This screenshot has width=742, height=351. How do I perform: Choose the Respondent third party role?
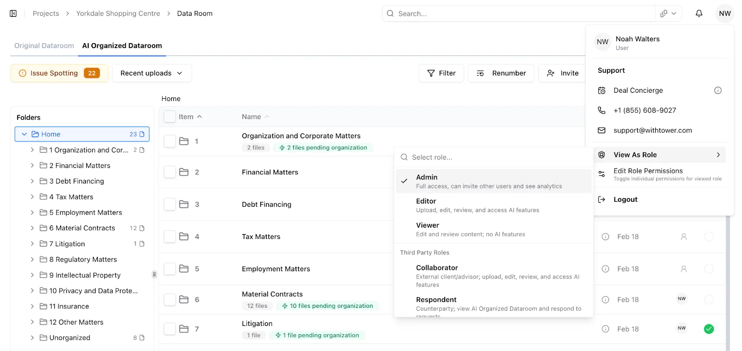click(x=493, y=306)
